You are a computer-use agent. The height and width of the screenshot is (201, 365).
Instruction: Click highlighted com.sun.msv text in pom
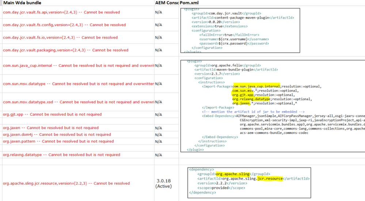tap(243, 90)
